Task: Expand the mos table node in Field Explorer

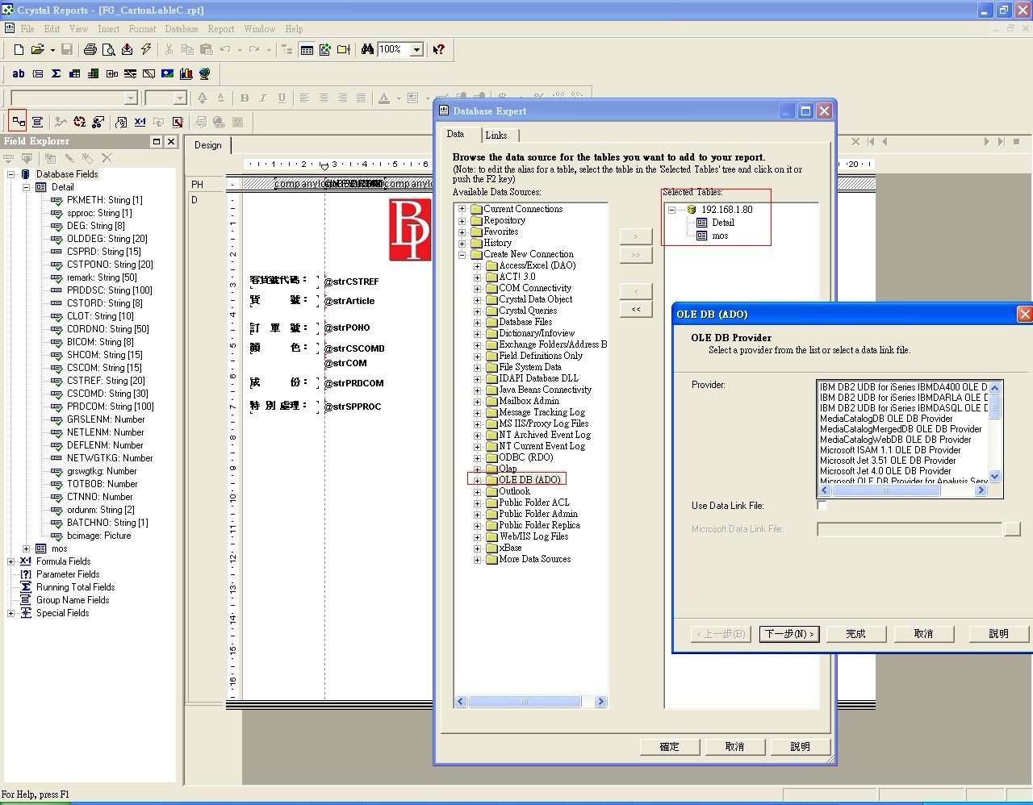Action: point(26,548)
